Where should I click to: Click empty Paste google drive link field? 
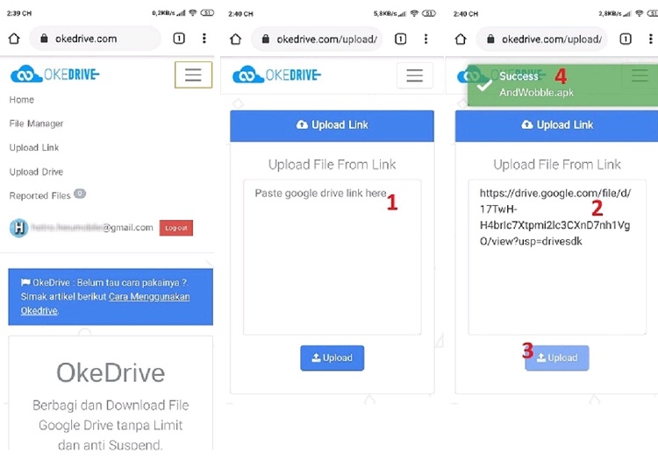(332, 257)
